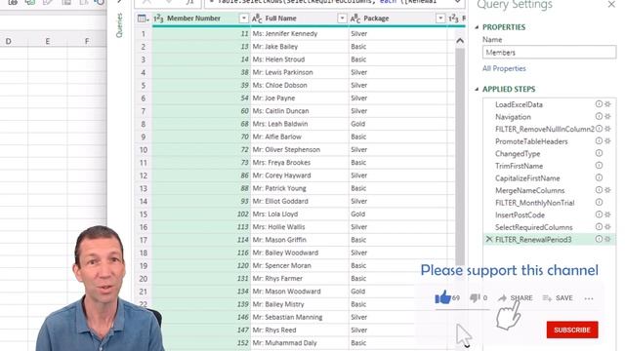Show info icon for CapitalizeFirstName step
This screenshot has width=625, height=351.
(x=599, y=177)
